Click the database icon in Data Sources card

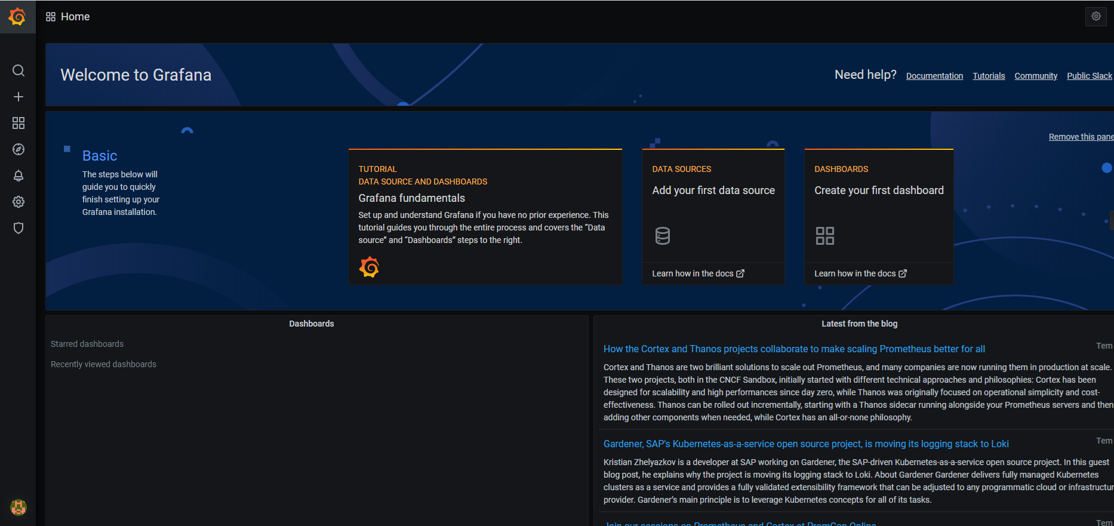[x=662, y=236]
